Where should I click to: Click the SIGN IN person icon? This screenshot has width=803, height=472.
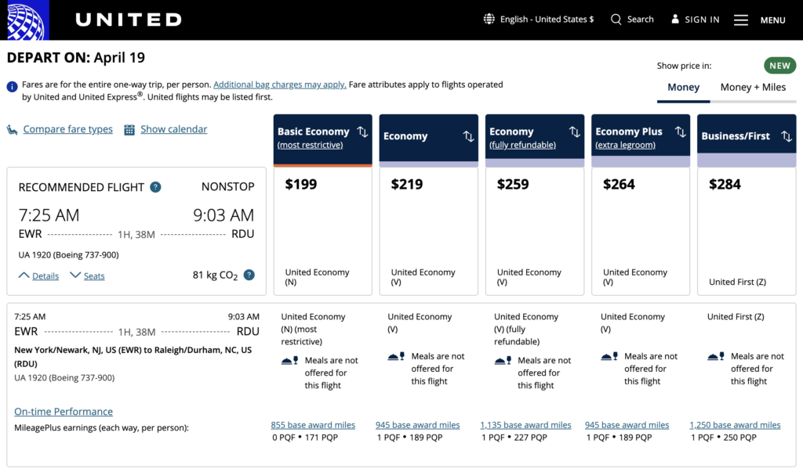[676, 19]
